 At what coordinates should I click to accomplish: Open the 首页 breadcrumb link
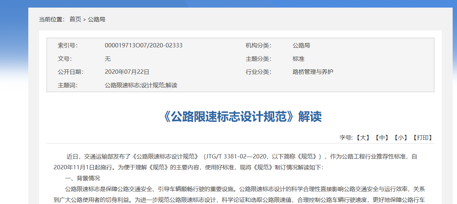pos(75,19)
